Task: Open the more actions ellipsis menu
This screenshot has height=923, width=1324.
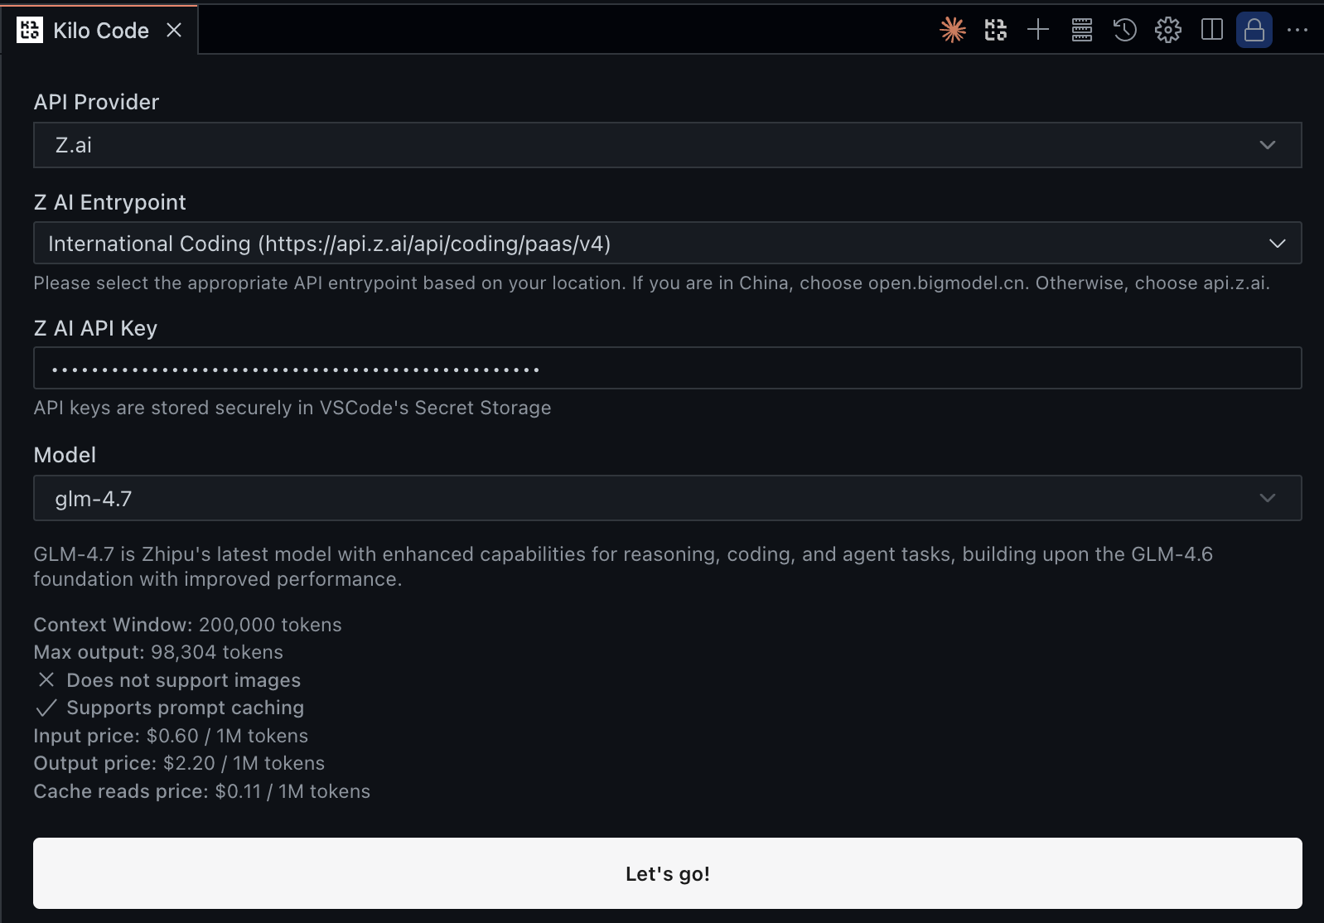Action: [1297, 31]
